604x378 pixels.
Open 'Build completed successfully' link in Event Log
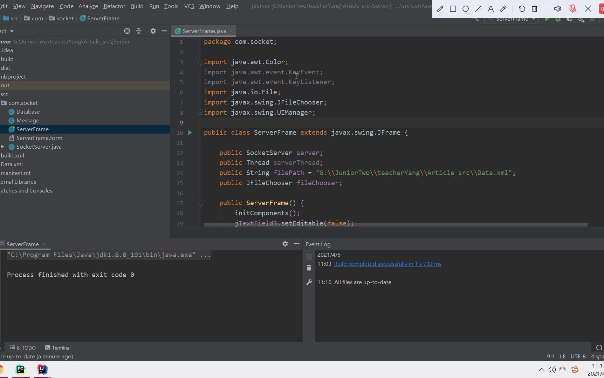point(387,264)
